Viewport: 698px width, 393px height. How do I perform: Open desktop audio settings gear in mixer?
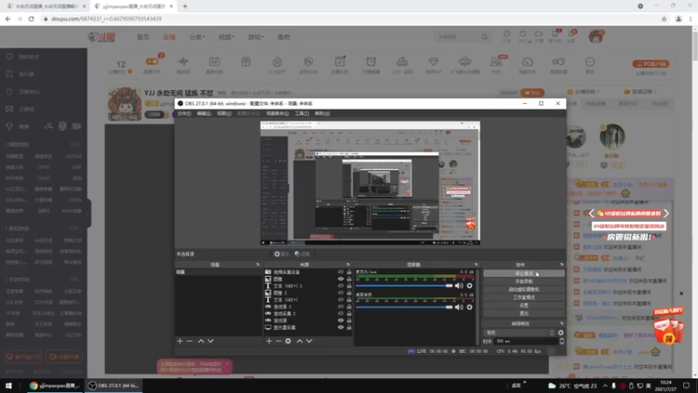point(469,307)
